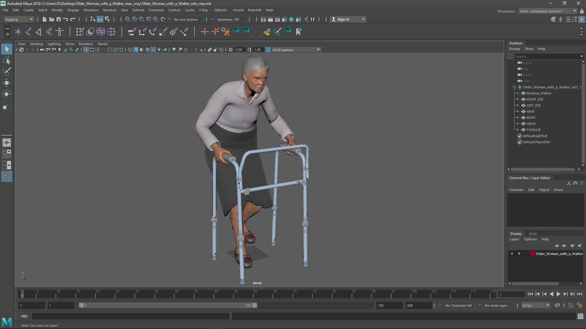Play animation forwards
This screenshot has height=329, width=586.
[x=558, y=294]
